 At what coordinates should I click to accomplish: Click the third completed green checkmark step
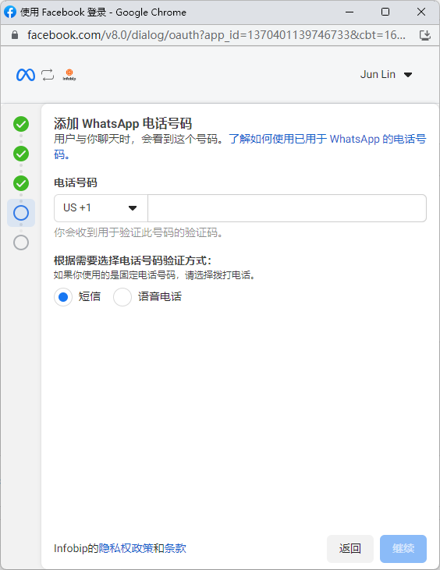tap(21, 183)
